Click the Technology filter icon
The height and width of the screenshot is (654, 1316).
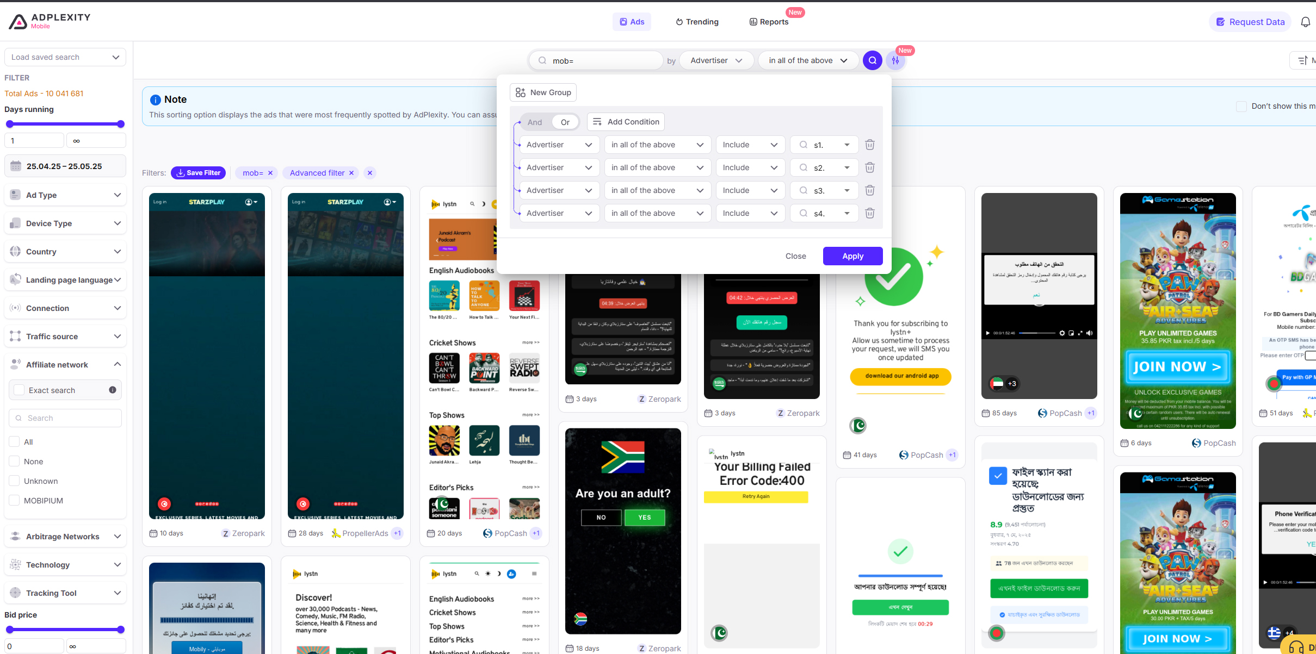pos(15,564)
